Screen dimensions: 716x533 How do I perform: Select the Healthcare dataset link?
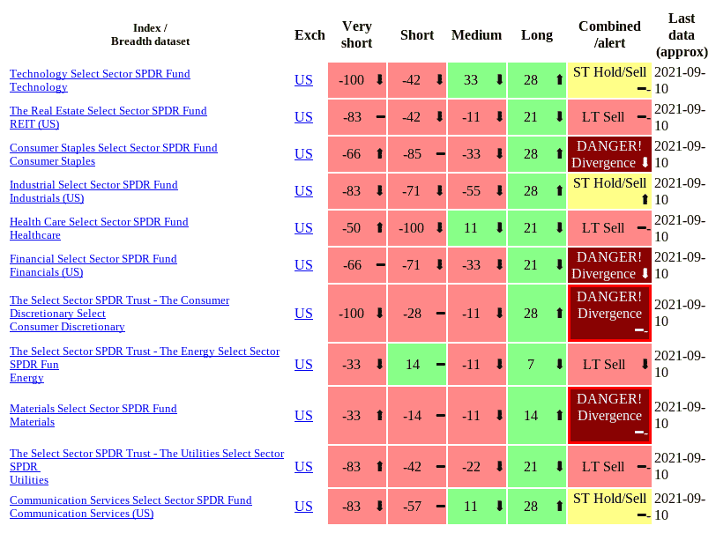pyautogui.click(x=35, y=235)
